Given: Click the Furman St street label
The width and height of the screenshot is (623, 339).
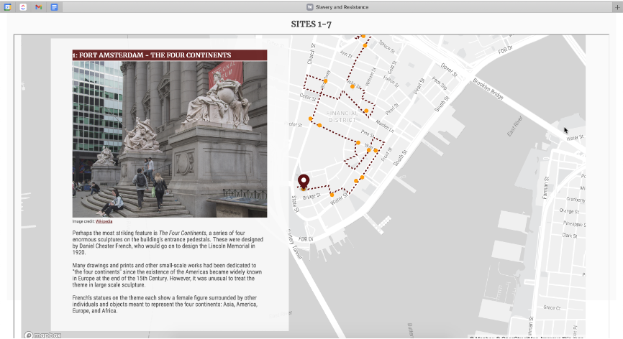Looking at the screenshot, I should (x=545, y=188).
